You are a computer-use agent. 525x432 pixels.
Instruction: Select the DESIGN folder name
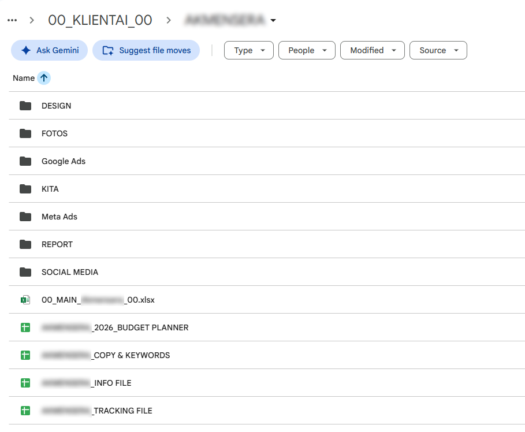[56, 106]
